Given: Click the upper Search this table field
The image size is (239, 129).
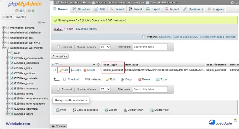Looking at the screenshot, I should [x=150, y=47].
